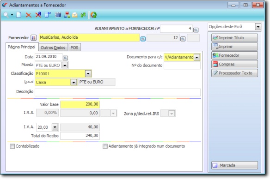This screenshot has width=270, height=180.
Task: Click the application logo in the title bar
Action: tap(5, 5)
